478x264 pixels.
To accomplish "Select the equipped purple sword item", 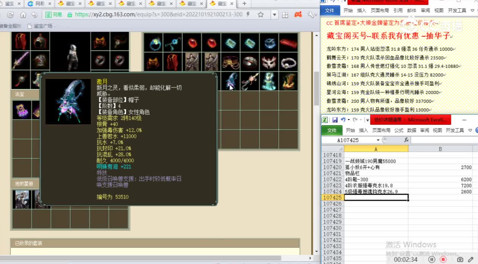I will point(20,60).
